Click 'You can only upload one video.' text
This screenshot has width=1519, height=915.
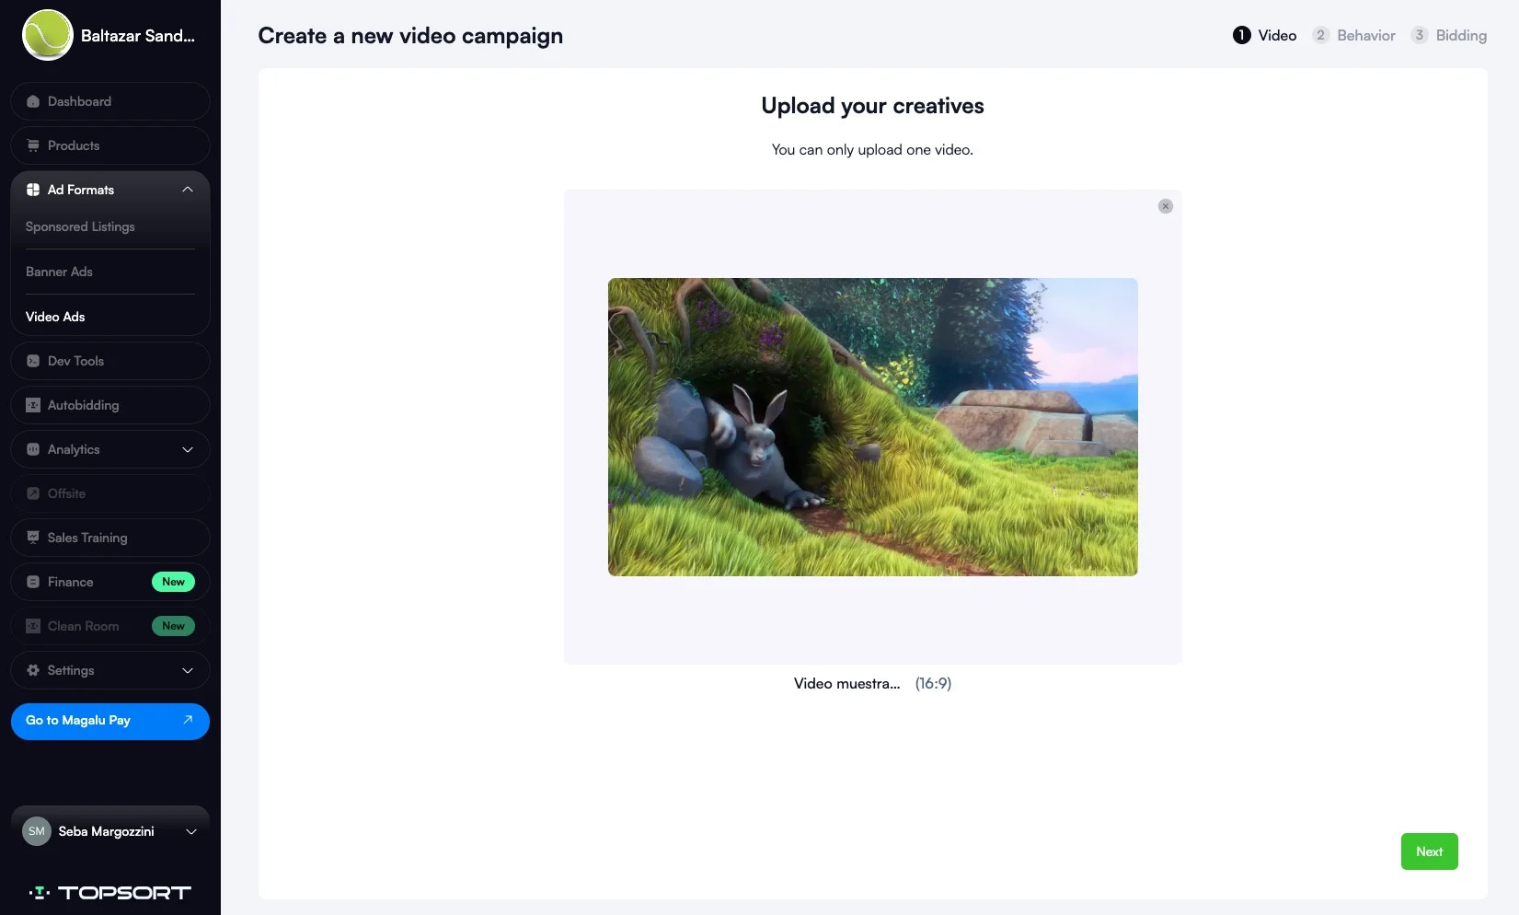[872, 149]
